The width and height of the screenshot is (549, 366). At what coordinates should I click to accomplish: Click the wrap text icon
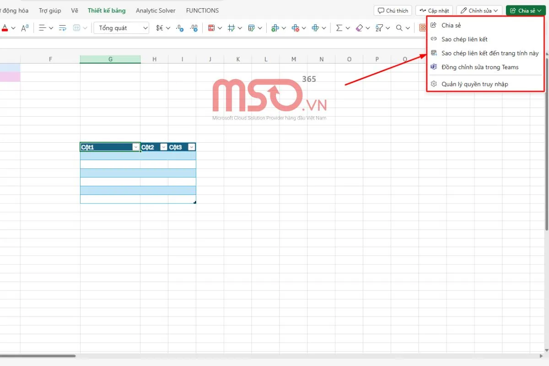click(63, 28)
